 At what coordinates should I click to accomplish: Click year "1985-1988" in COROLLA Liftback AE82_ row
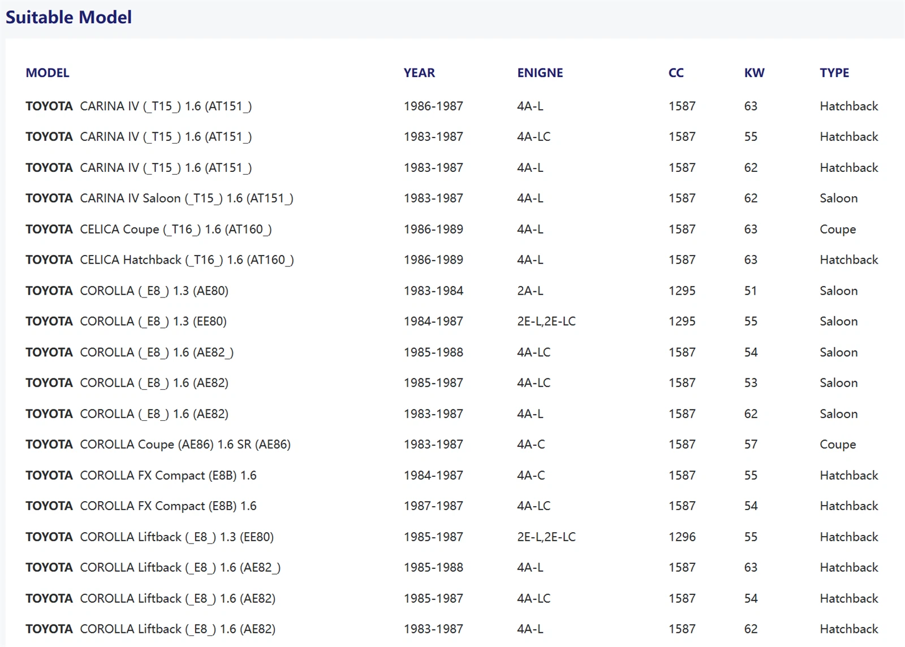[433, 567]
